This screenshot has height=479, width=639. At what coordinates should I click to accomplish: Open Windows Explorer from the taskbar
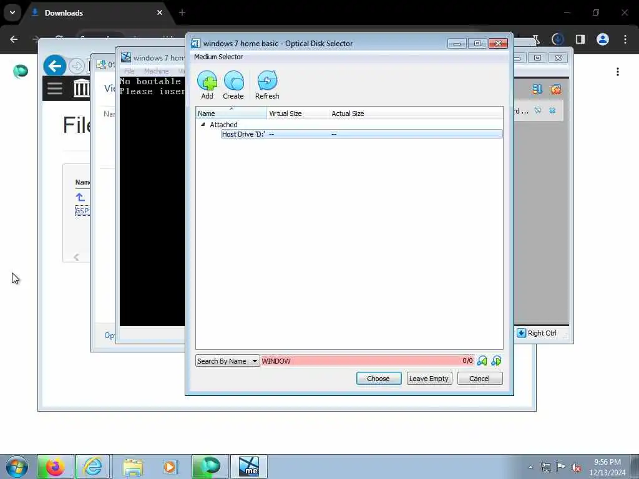133,467
